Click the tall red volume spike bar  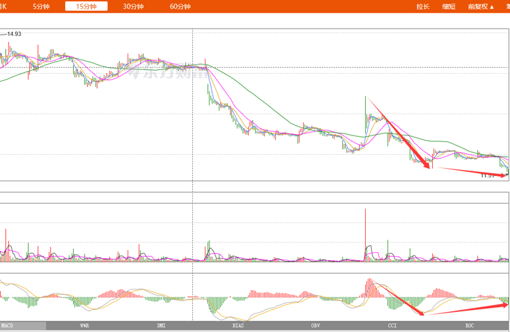tap(365, 235)
